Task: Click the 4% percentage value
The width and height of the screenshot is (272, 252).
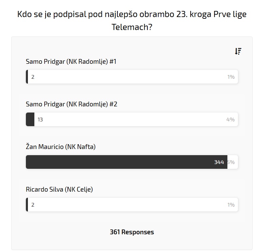Action: [x=230, y=120]
